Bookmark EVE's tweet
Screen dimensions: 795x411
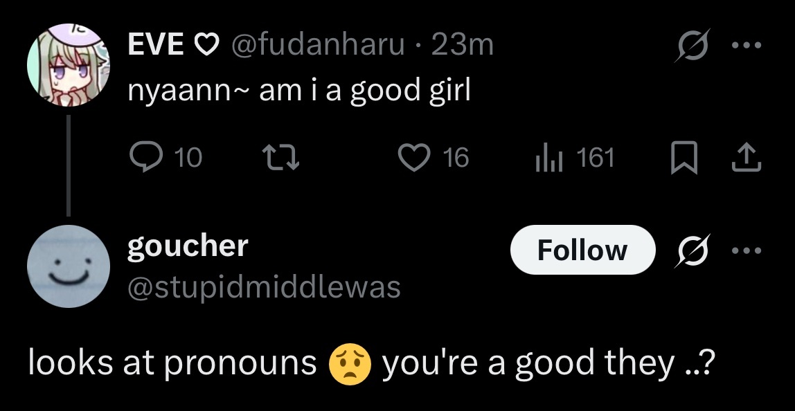click(x=684, y=157)
